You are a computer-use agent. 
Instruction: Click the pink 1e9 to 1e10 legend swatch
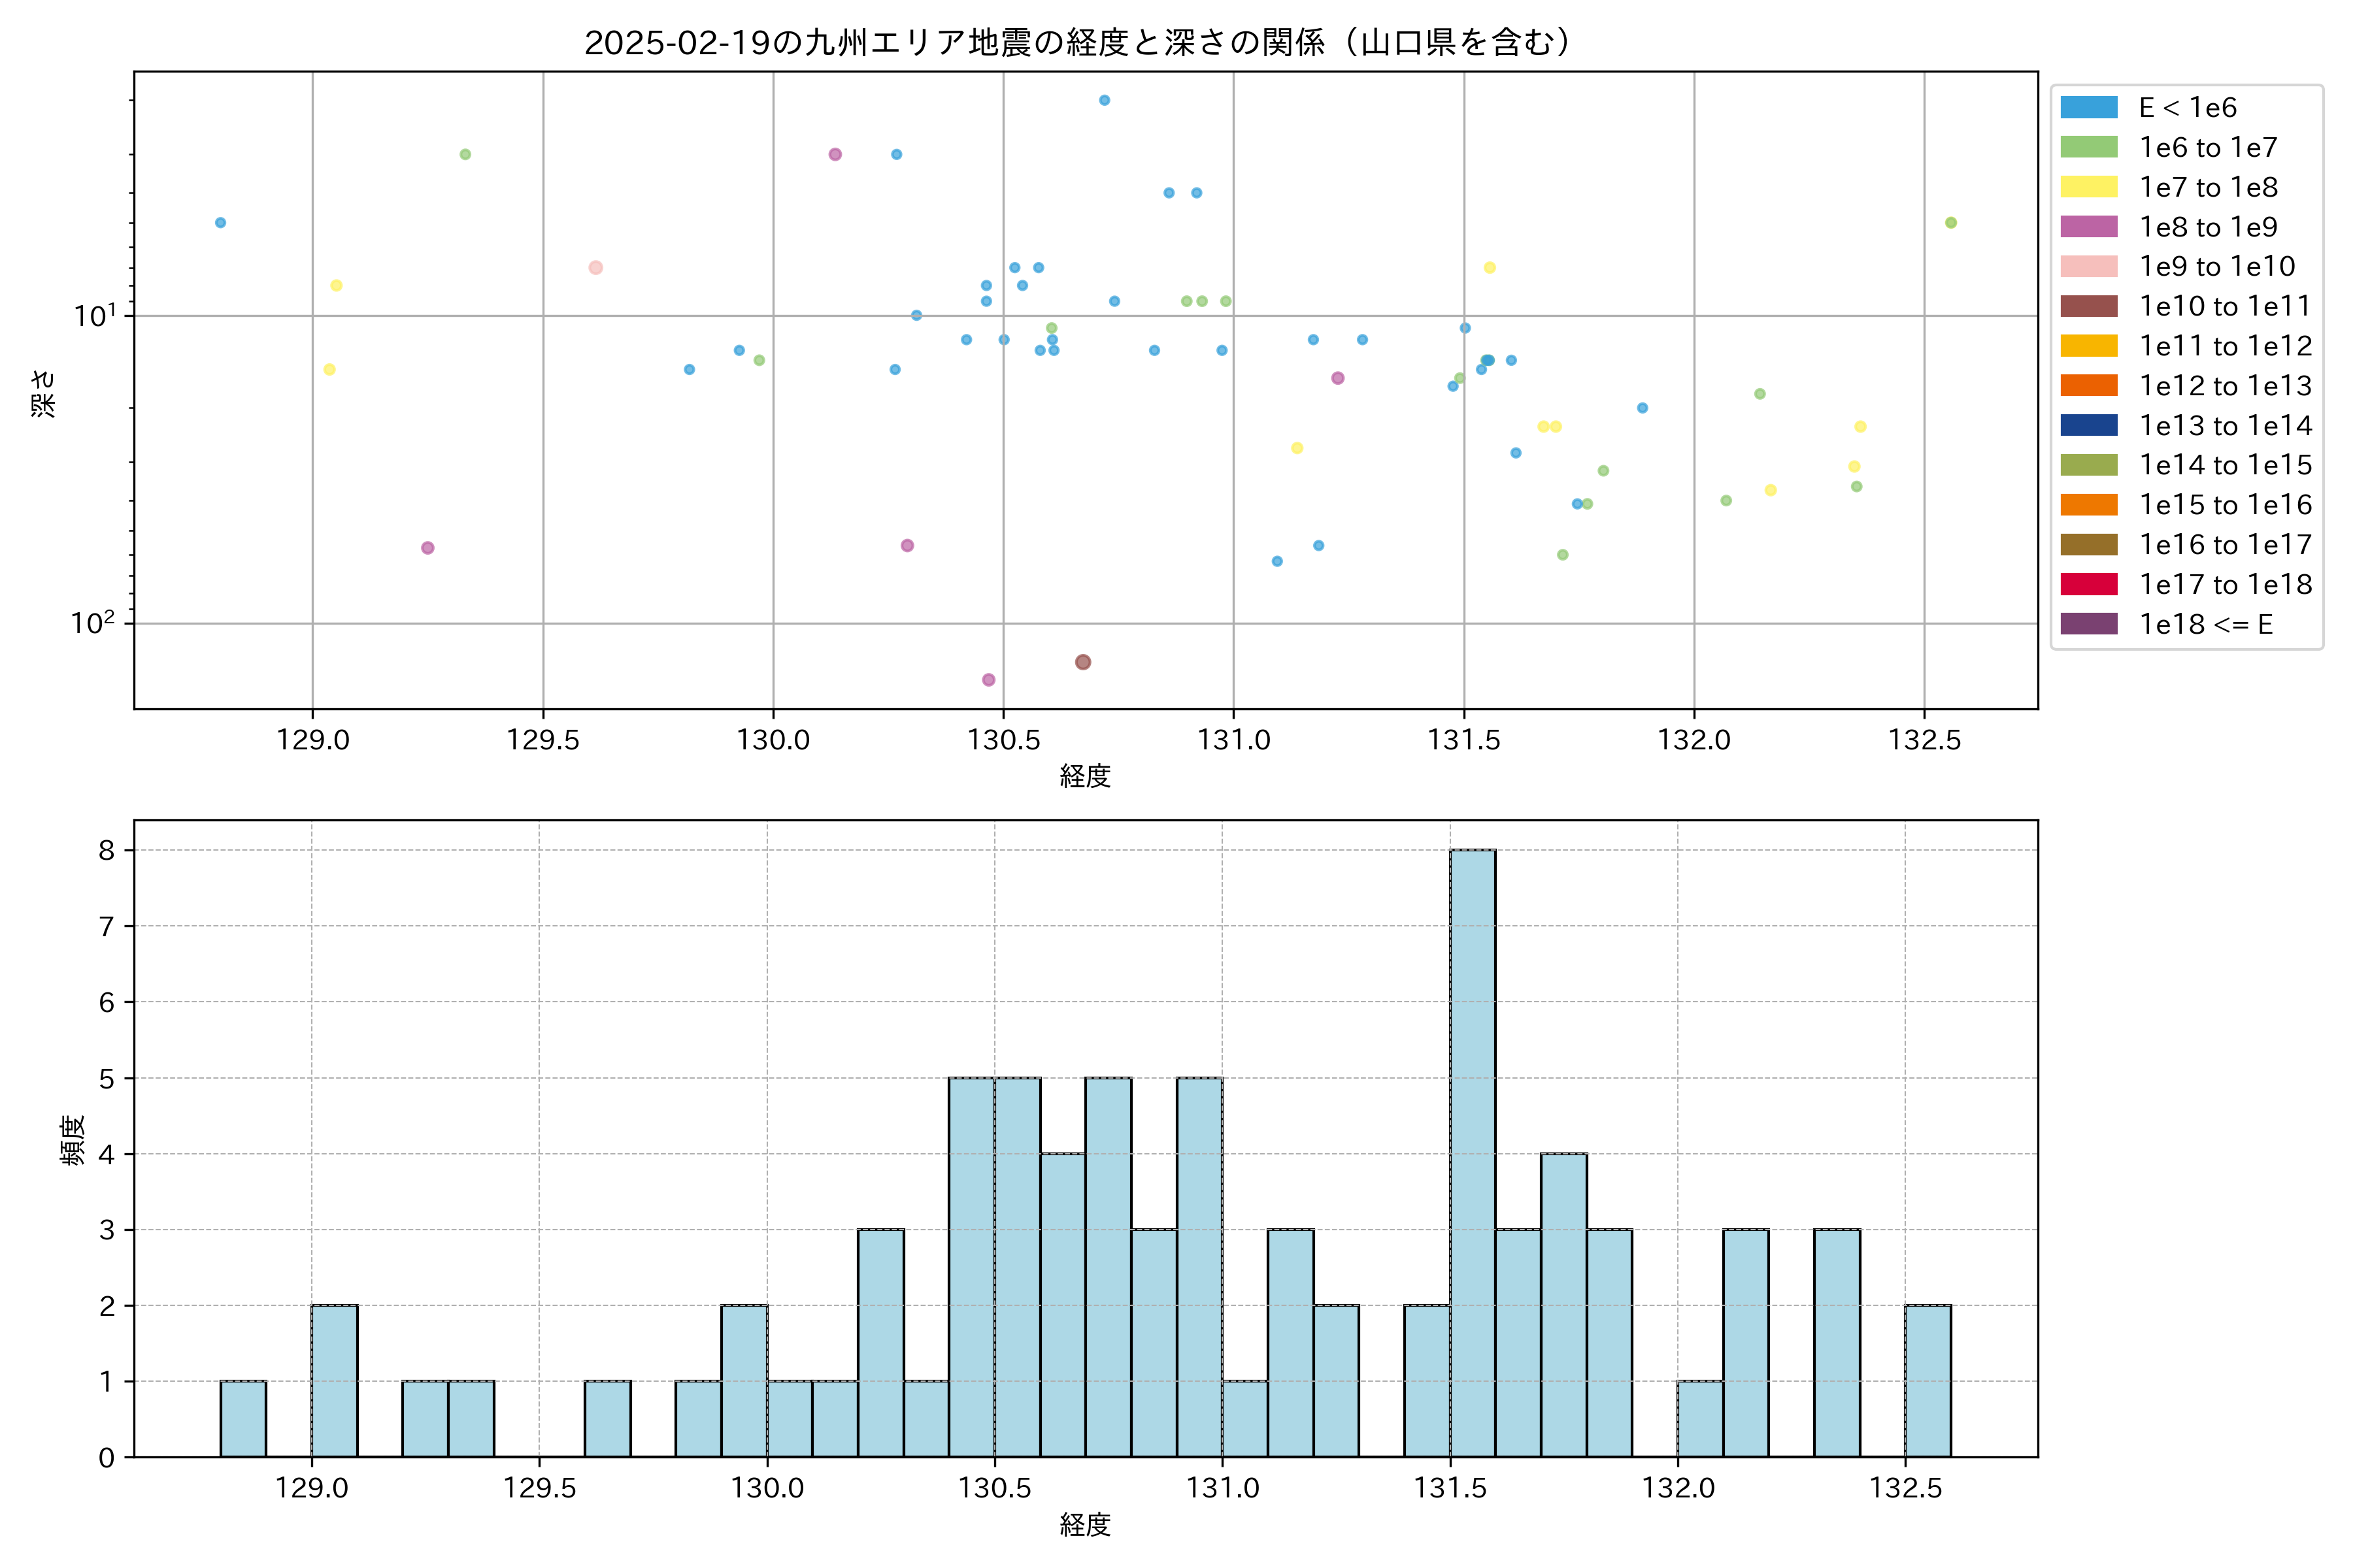[2088, 267]
